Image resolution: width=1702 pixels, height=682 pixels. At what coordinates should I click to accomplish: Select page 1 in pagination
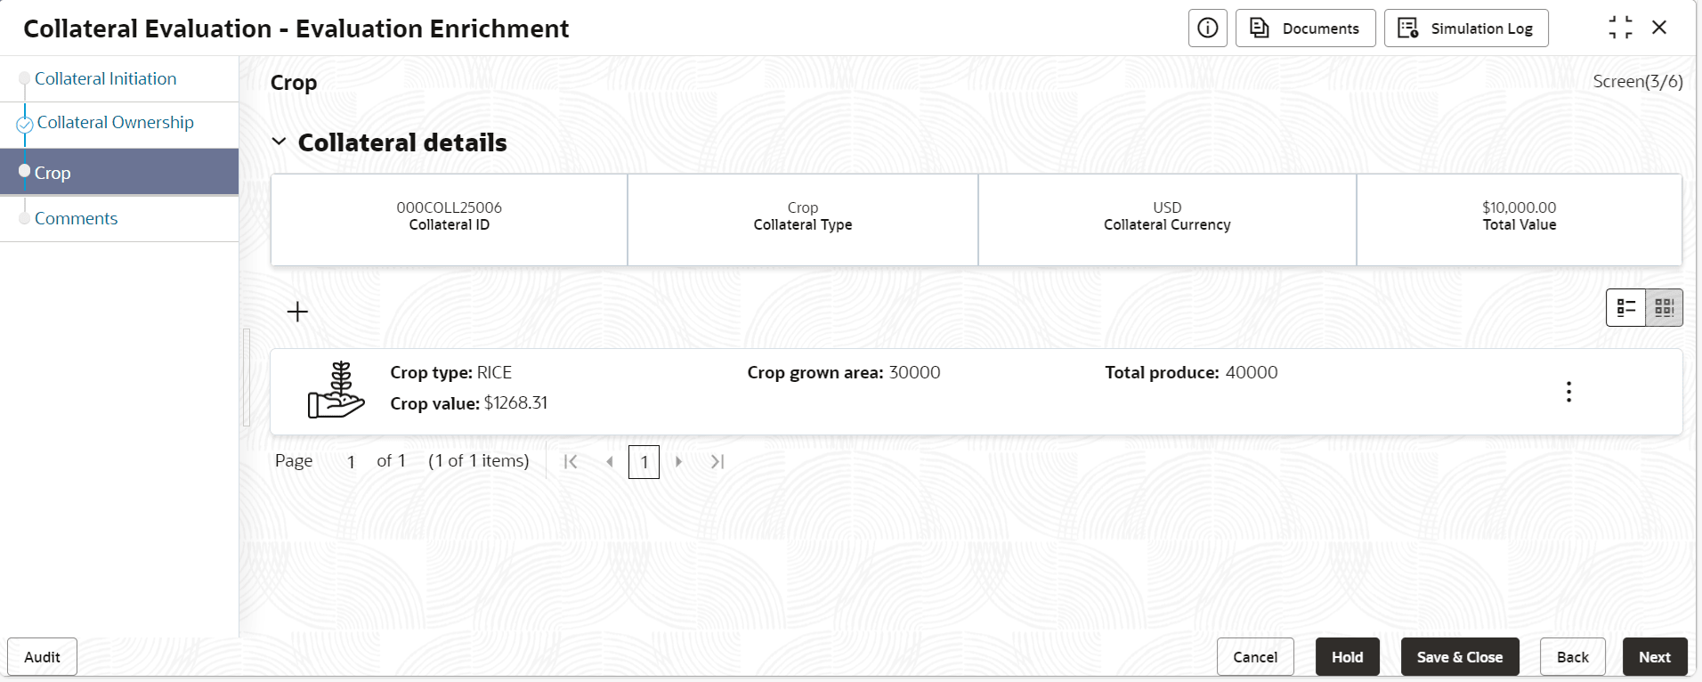click(644, 462)
